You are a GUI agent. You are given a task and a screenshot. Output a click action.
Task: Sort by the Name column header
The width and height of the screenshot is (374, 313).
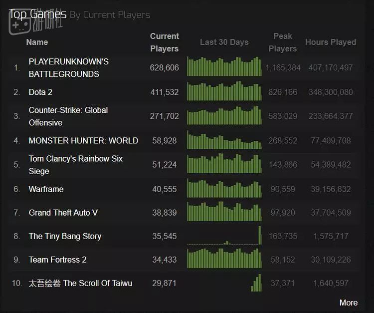37,42
